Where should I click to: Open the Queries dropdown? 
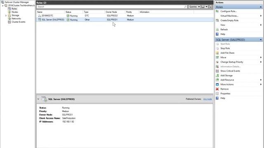click(x=194, y=7)
